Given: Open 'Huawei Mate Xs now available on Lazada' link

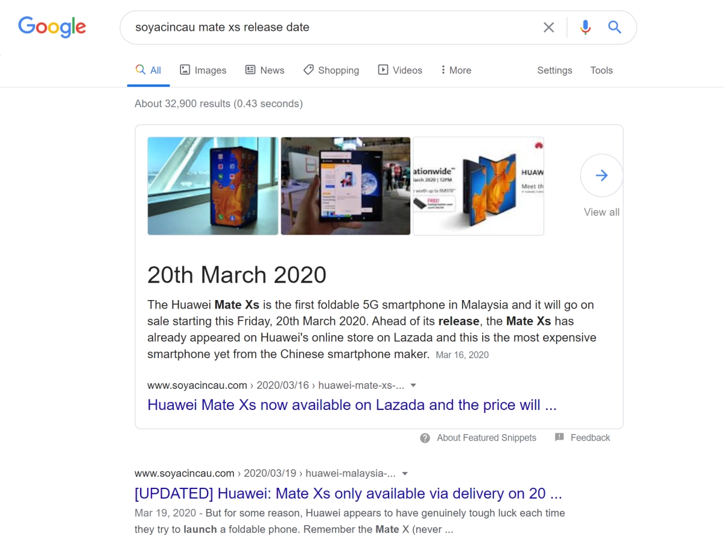Looking at the screenshot, I should (352, 405).
